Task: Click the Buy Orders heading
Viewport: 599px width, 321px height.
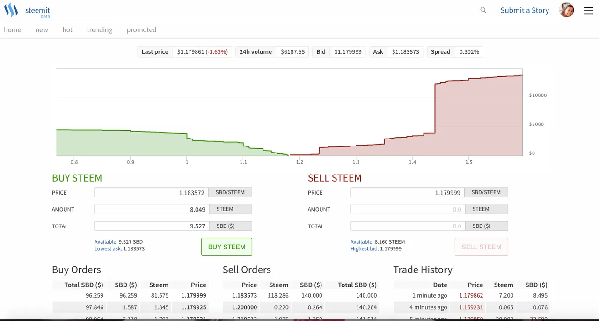Action: point(76,270)
